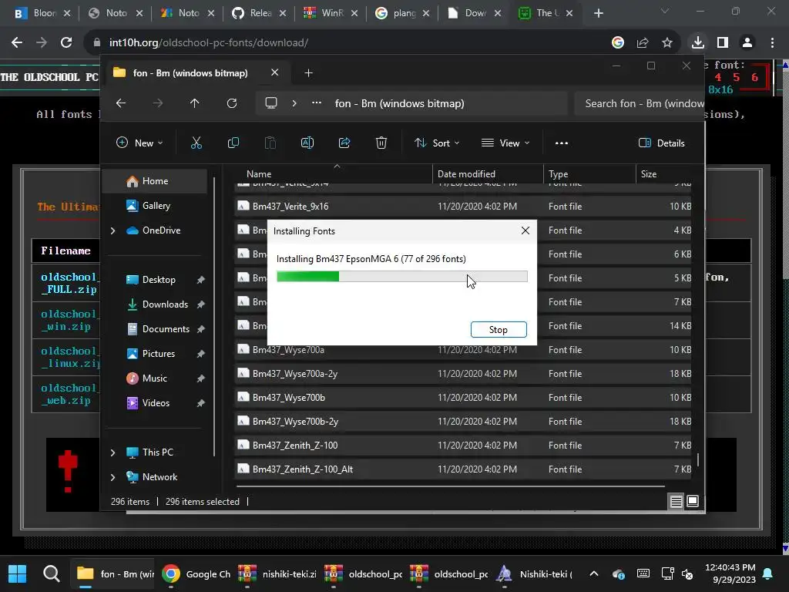This screenshot has width=789, height=592.
Task: Open taskbar Search magnifier
Action: click(x=52, y=573)
